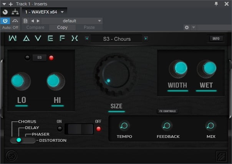Click the WET knob
The width and height of the screenshot is (232, 164).
(207, 69)
